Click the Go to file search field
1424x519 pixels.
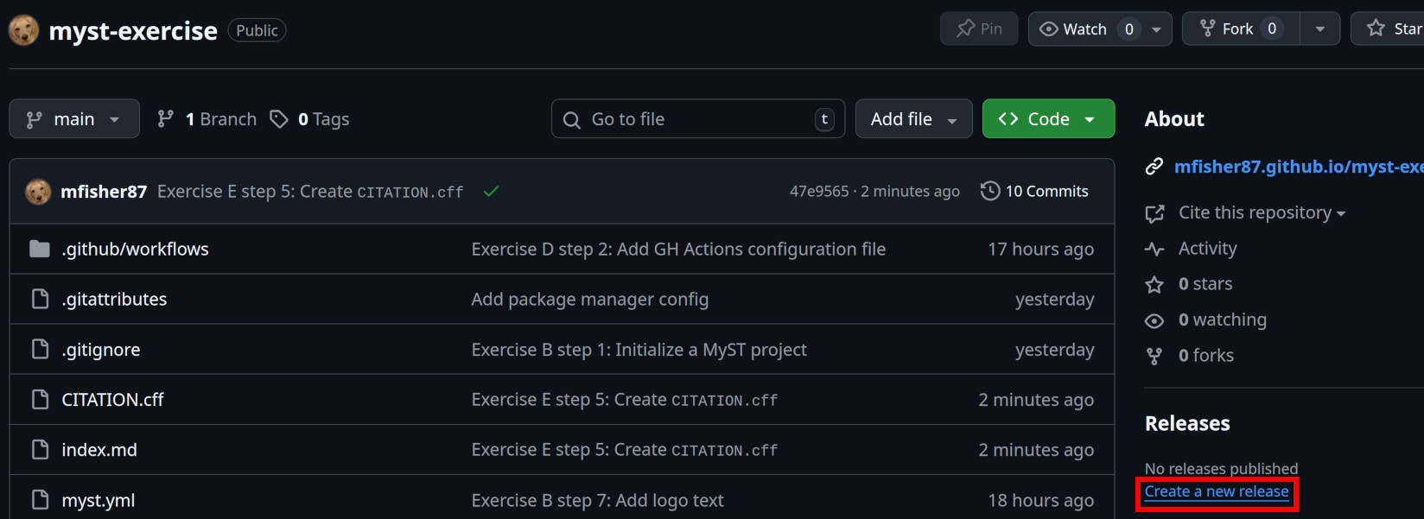[x=697, y=119]
